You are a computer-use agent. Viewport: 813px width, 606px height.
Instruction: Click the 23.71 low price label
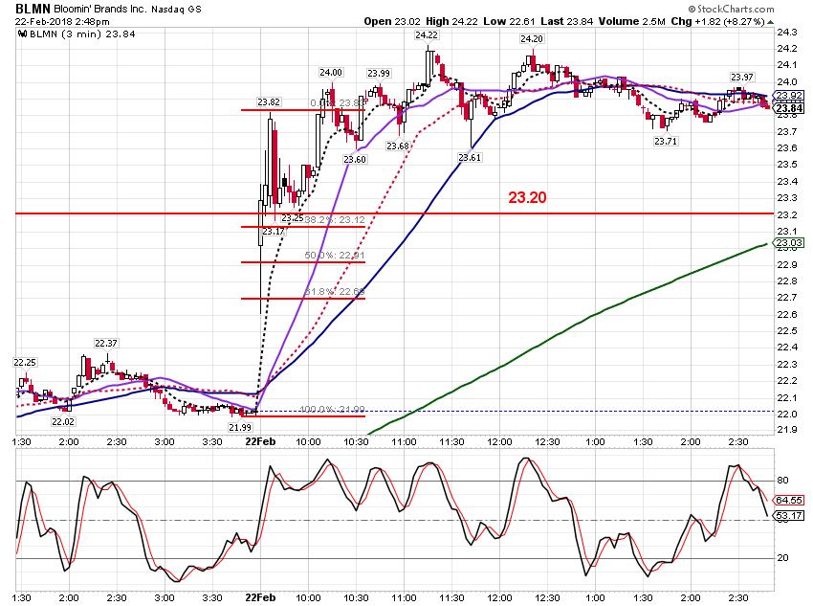click(666, 141)
